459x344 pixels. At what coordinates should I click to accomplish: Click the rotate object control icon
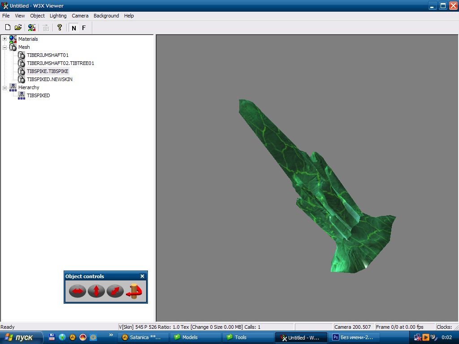(x=134, y=291)
